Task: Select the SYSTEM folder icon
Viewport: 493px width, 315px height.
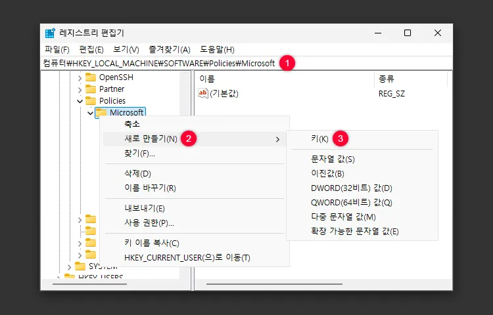Action: tap(80, 266)
